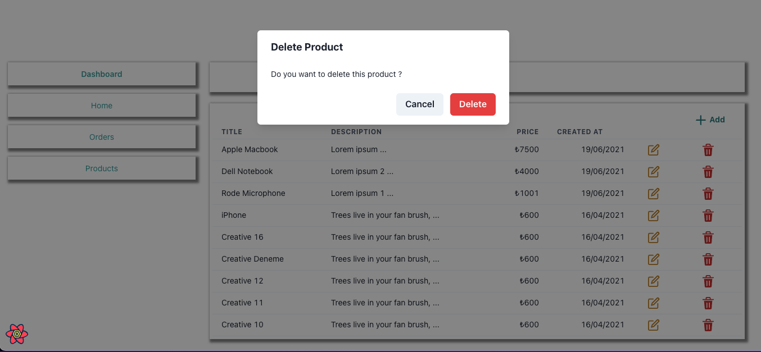Click the delete trash icon for Creative 16

tap(708, 237)
